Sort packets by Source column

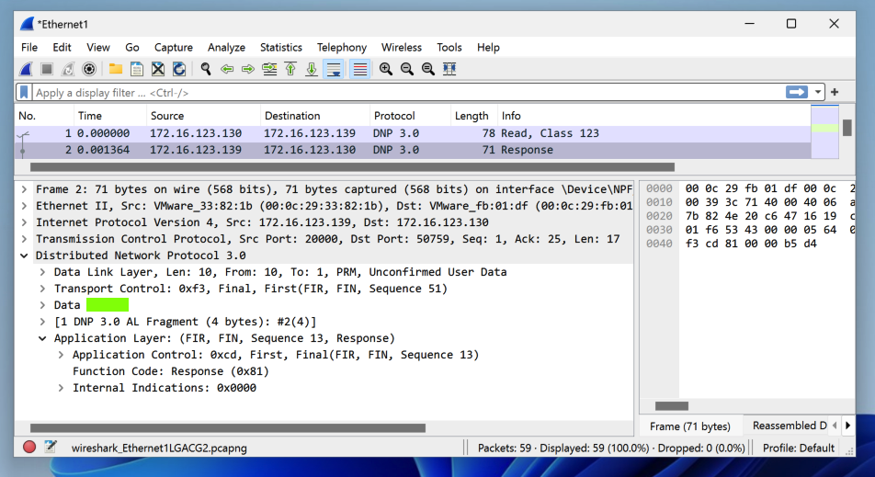(203, 116)
